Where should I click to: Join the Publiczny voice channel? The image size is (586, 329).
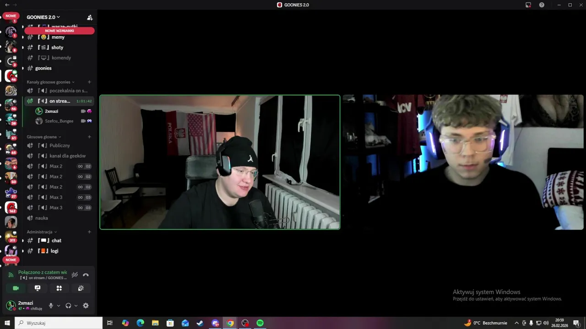tap(59, 145)
